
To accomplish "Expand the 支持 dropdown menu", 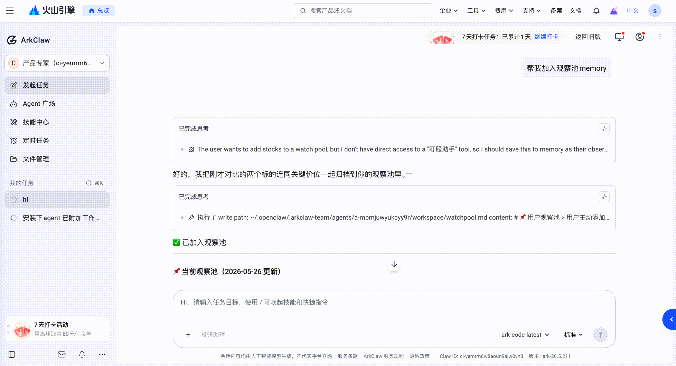I will tap(532, 11).
